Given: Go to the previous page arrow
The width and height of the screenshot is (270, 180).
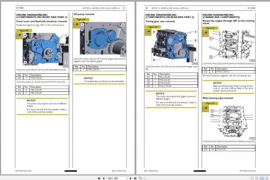Looking at the screenshot, I should [103, 178].
